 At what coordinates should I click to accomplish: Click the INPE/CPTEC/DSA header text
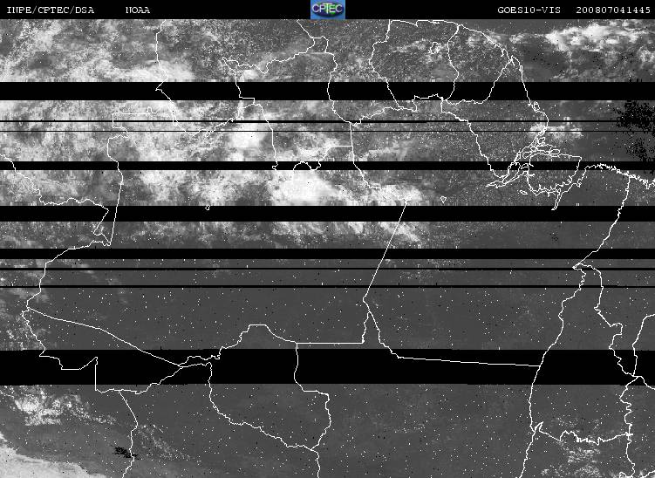tap(51, 10)
